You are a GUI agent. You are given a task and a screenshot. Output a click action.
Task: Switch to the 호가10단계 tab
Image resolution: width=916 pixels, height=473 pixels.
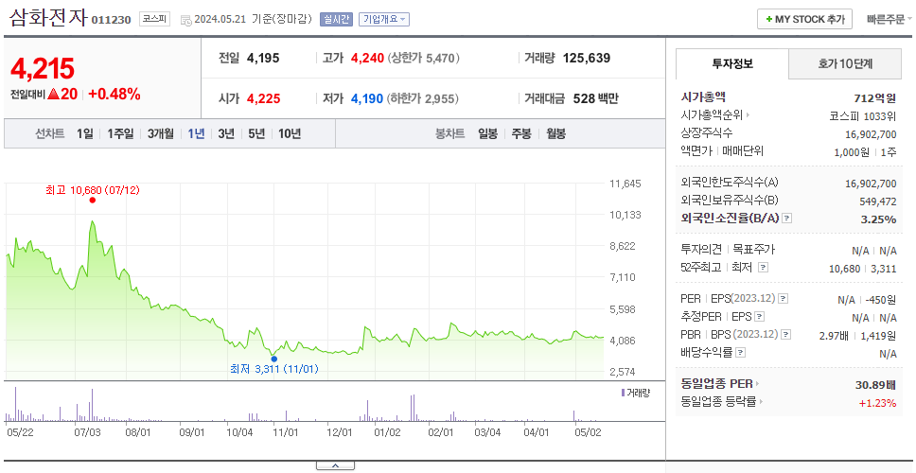coord(845,64)
